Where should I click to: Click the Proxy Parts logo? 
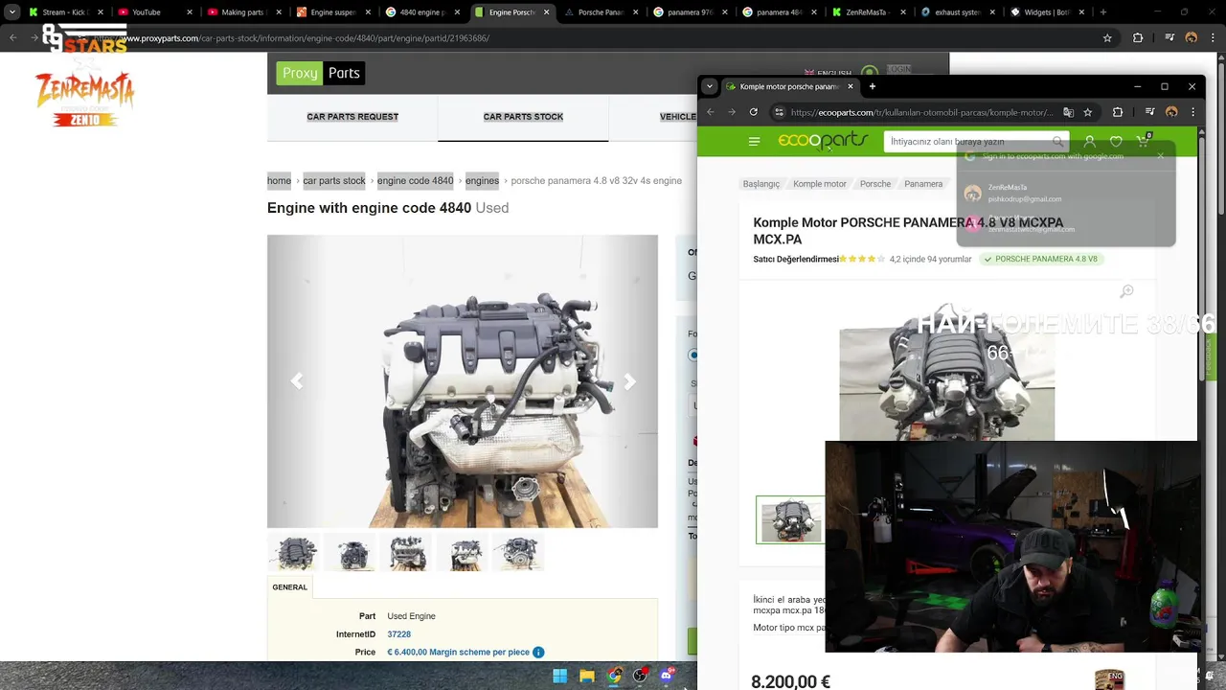(321, 73)
